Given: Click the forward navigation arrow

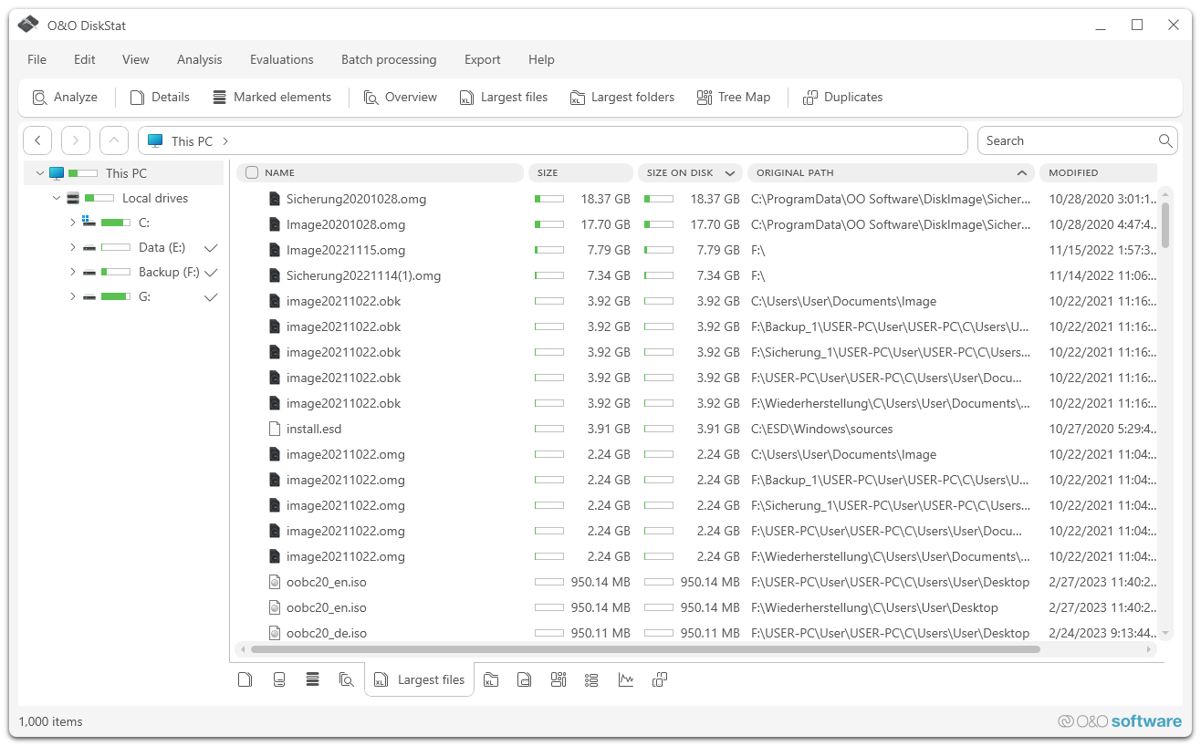Looking at the screenshot, I should (76, 140).
